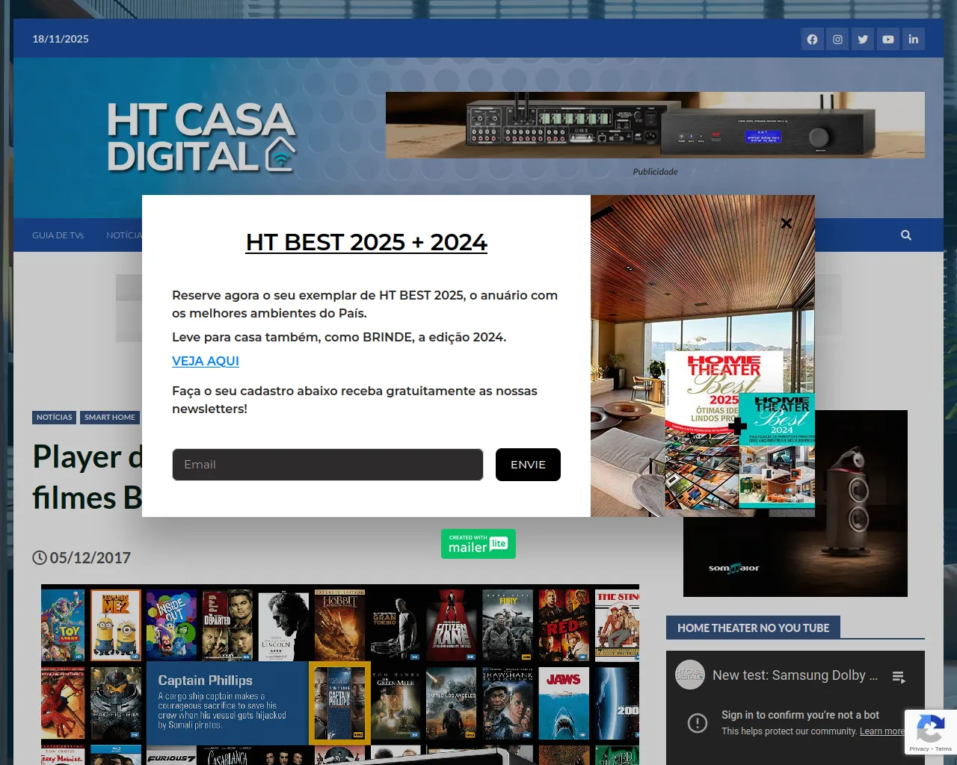Screen dimensions: 957x765
Task: Open the Facebook icon in the header
Action: click(812, 39)
